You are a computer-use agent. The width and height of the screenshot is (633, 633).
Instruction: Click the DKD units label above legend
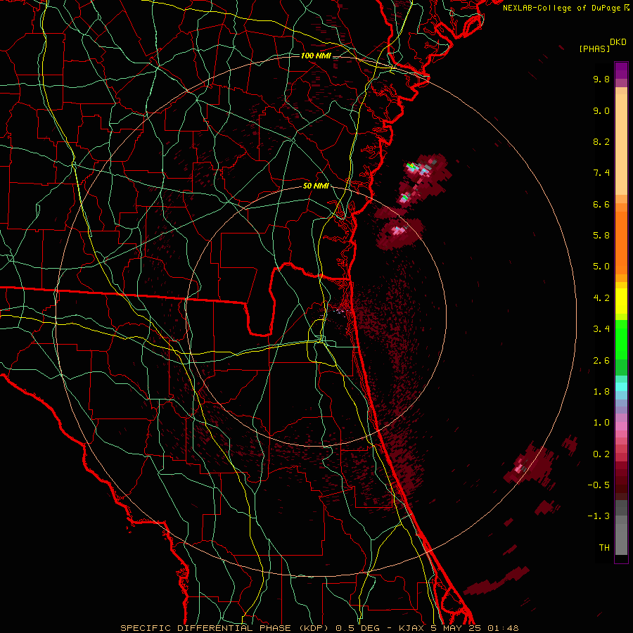point(618,42)
